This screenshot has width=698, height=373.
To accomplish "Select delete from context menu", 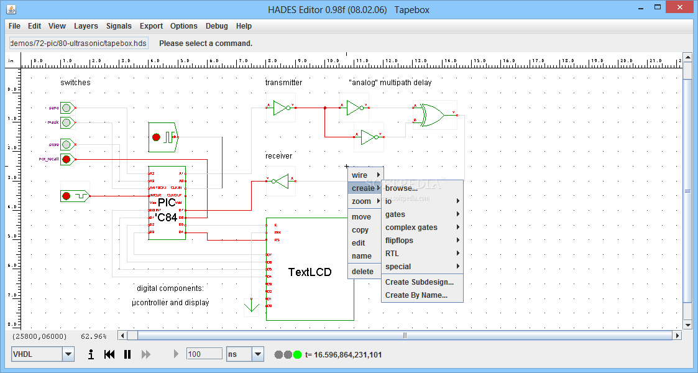I will (365, 272).
